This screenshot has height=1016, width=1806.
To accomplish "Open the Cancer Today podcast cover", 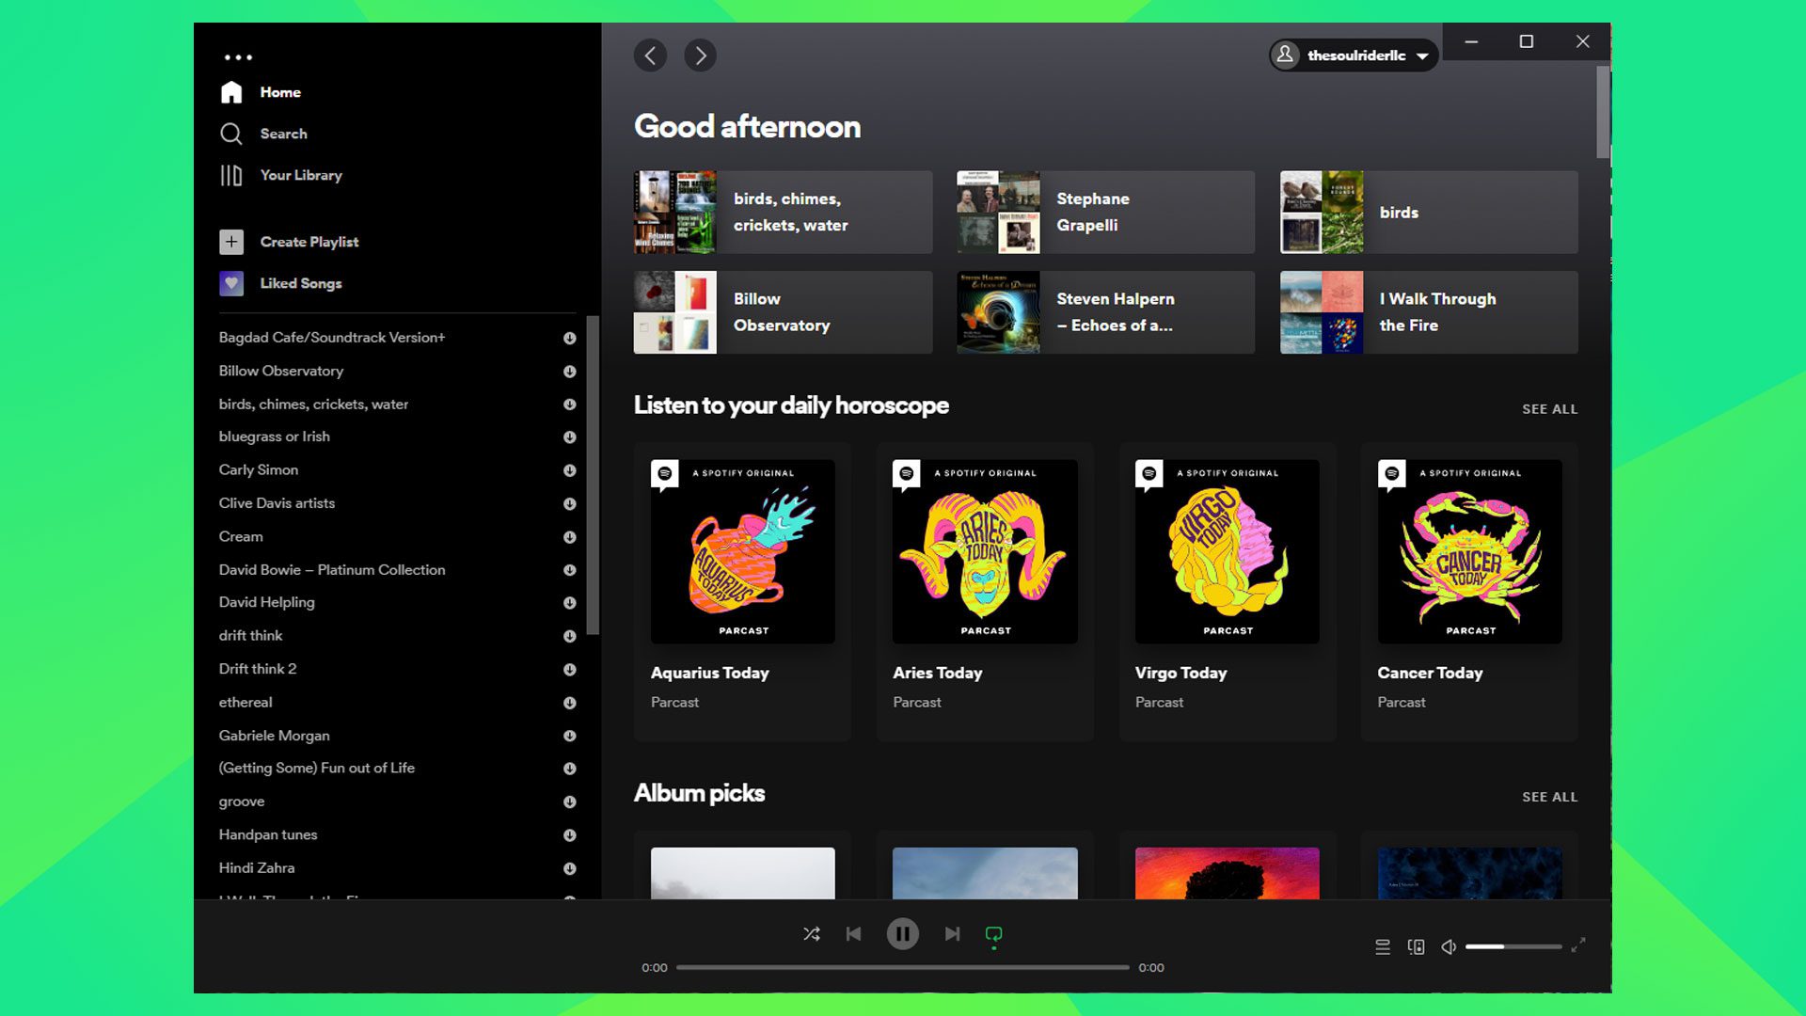I will pyautogui.click(x=1469, y=551).
